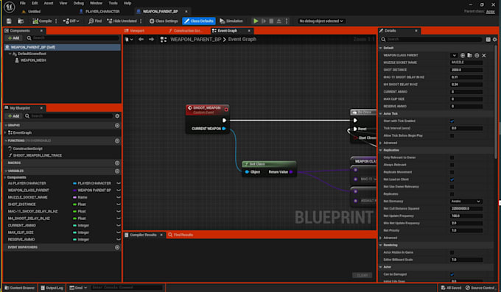
Task: Toggle visibility eye for CURRENT_AMMO variable
Action: tap(118, 225)
